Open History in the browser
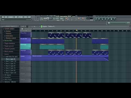Viewport: 131px width, 98px height. [x=8, y=31]
